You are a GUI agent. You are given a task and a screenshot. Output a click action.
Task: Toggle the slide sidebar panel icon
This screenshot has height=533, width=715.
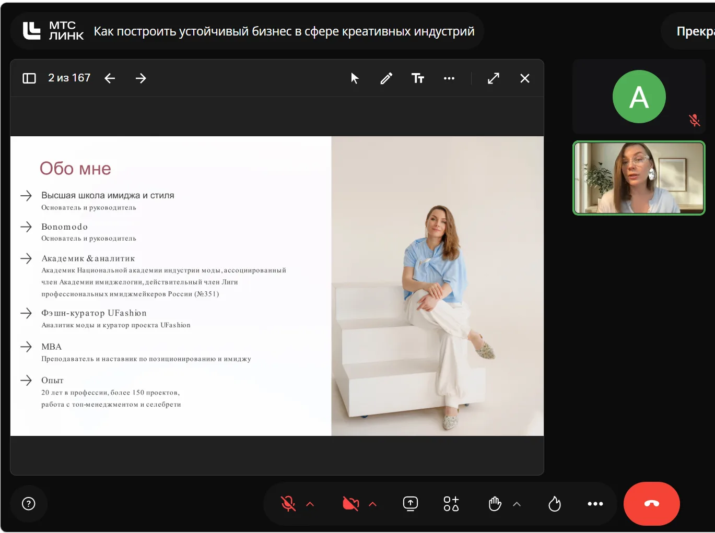[x=29, y=78]
